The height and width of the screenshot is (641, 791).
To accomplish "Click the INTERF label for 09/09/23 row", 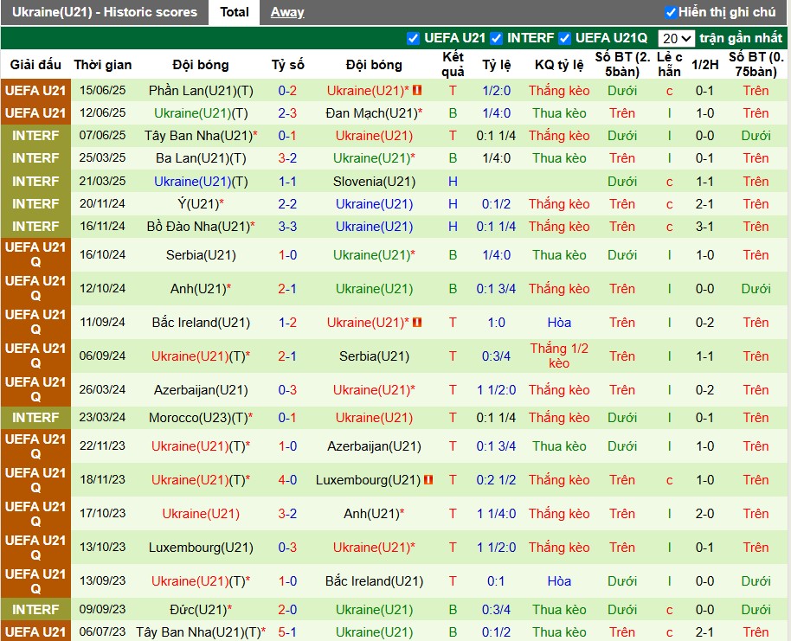I will click(35, 610).
